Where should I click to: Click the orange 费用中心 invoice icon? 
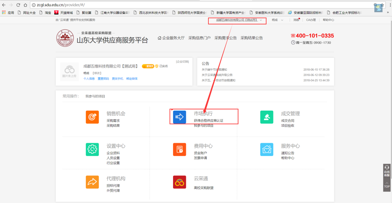(180, 150)
